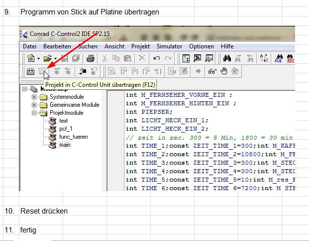Open the Optionen menu
309x241 pixels.
202,46
